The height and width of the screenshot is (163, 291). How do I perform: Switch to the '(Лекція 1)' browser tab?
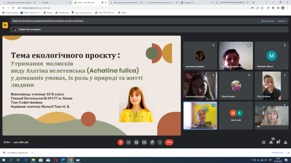tap(197, 3)
